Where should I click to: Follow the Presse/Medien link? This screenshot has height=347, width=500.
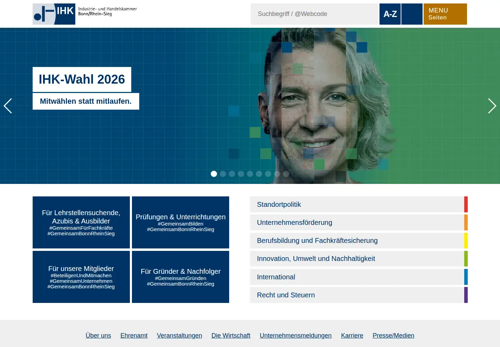click(393, 336)
